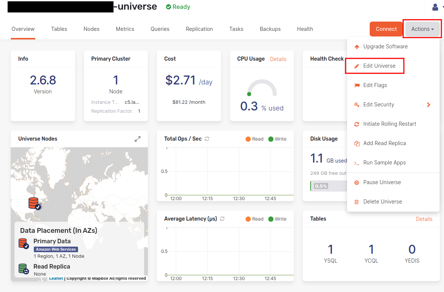This screenshot has height=292, width=444.
Task: Click the YCQL table count
Action: (x=371, y=249)
